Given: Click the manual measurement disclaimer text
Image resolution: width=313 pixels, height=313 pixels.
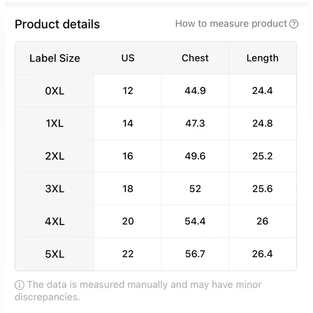Looking at the screenshot, I should pyautogui.click(x=138, y=291).
